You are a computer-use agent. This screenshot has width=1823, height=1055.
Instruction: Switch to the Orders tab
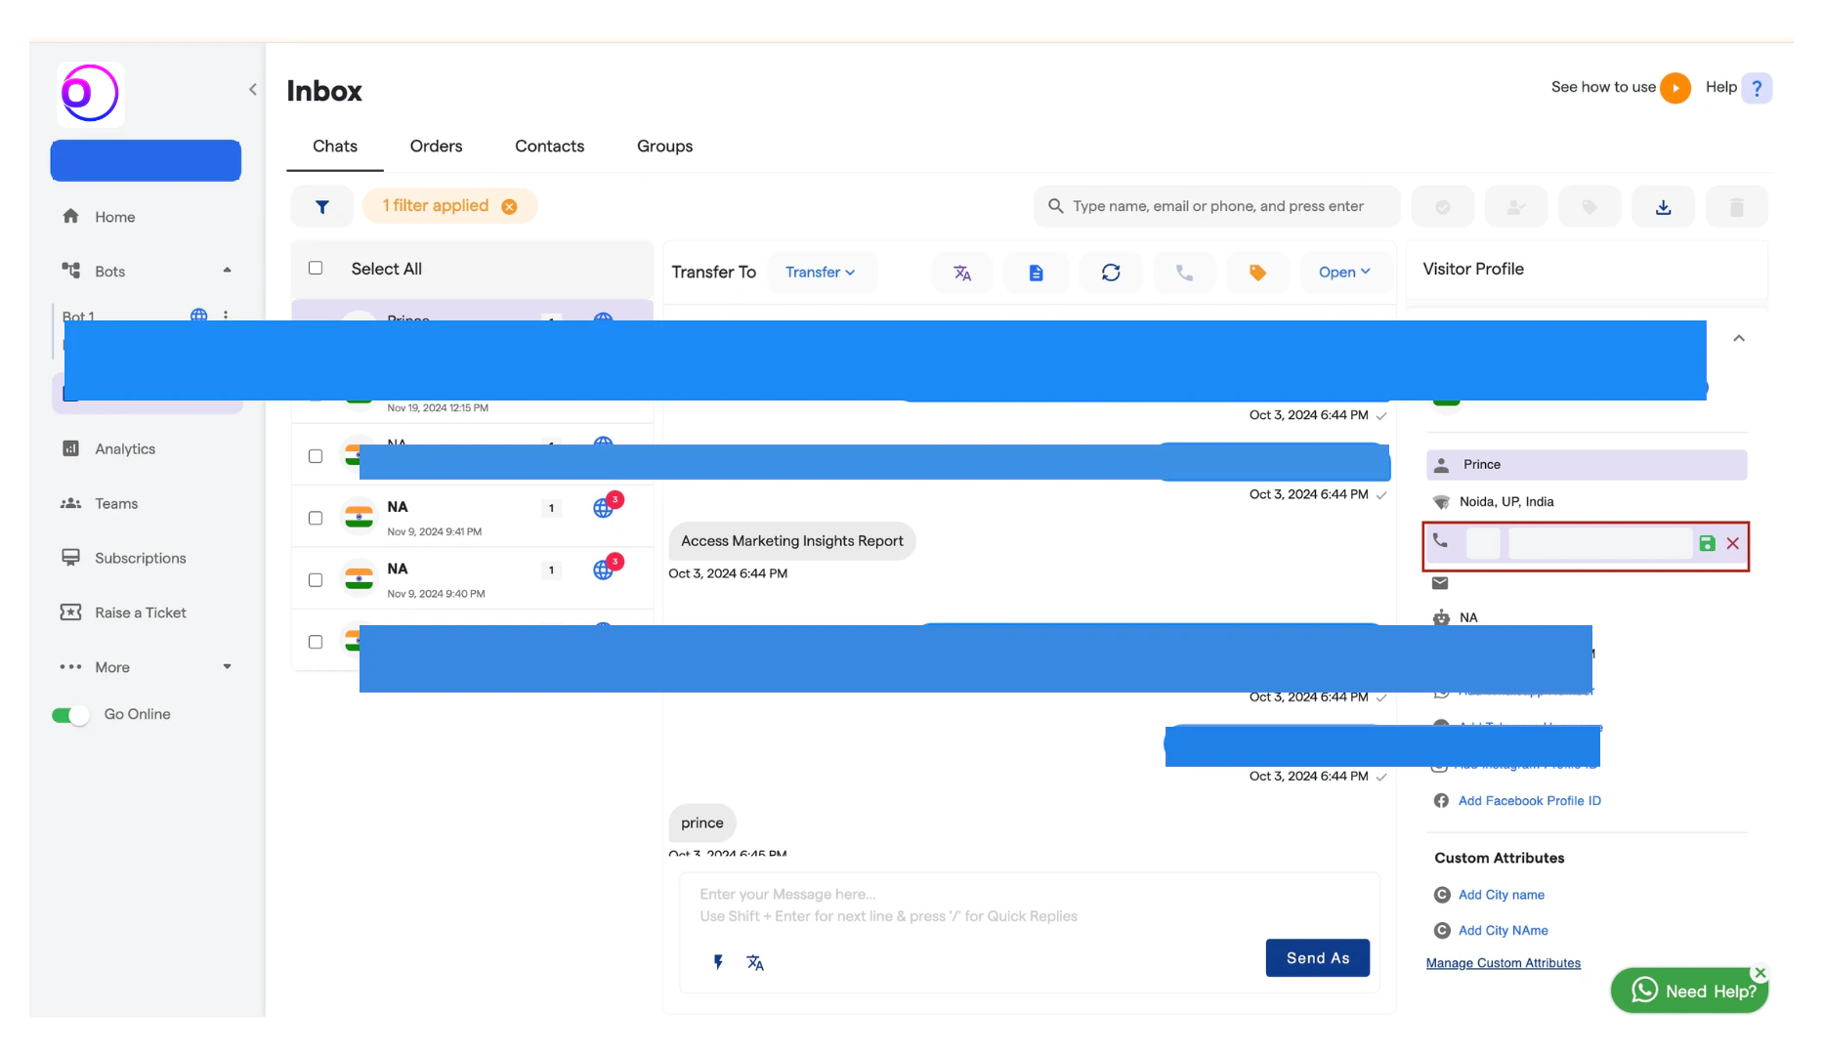point(436,147)
